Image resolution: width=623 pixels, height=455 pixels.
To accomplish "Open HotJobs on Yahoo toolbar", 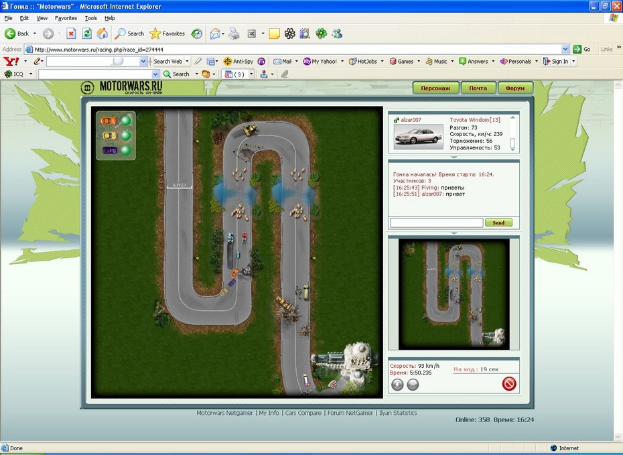I will 363,61.
